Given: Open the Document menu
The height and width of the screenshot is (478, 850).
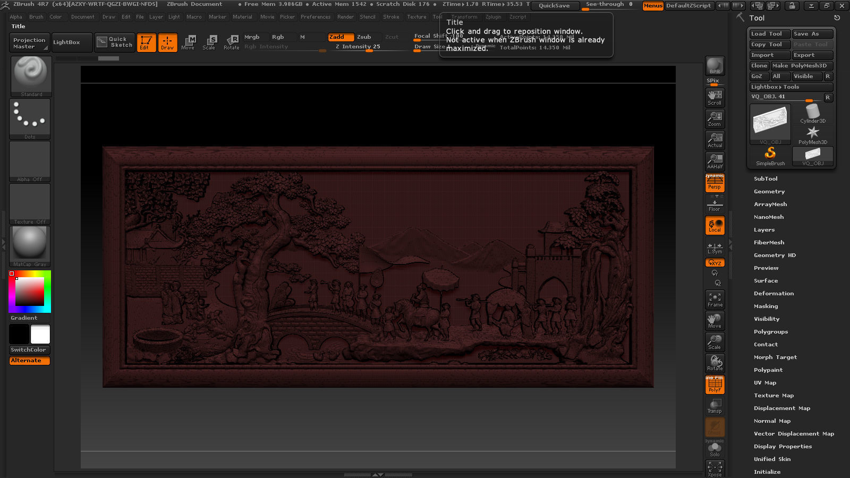Looking at the screenshot, I should 82,17.
